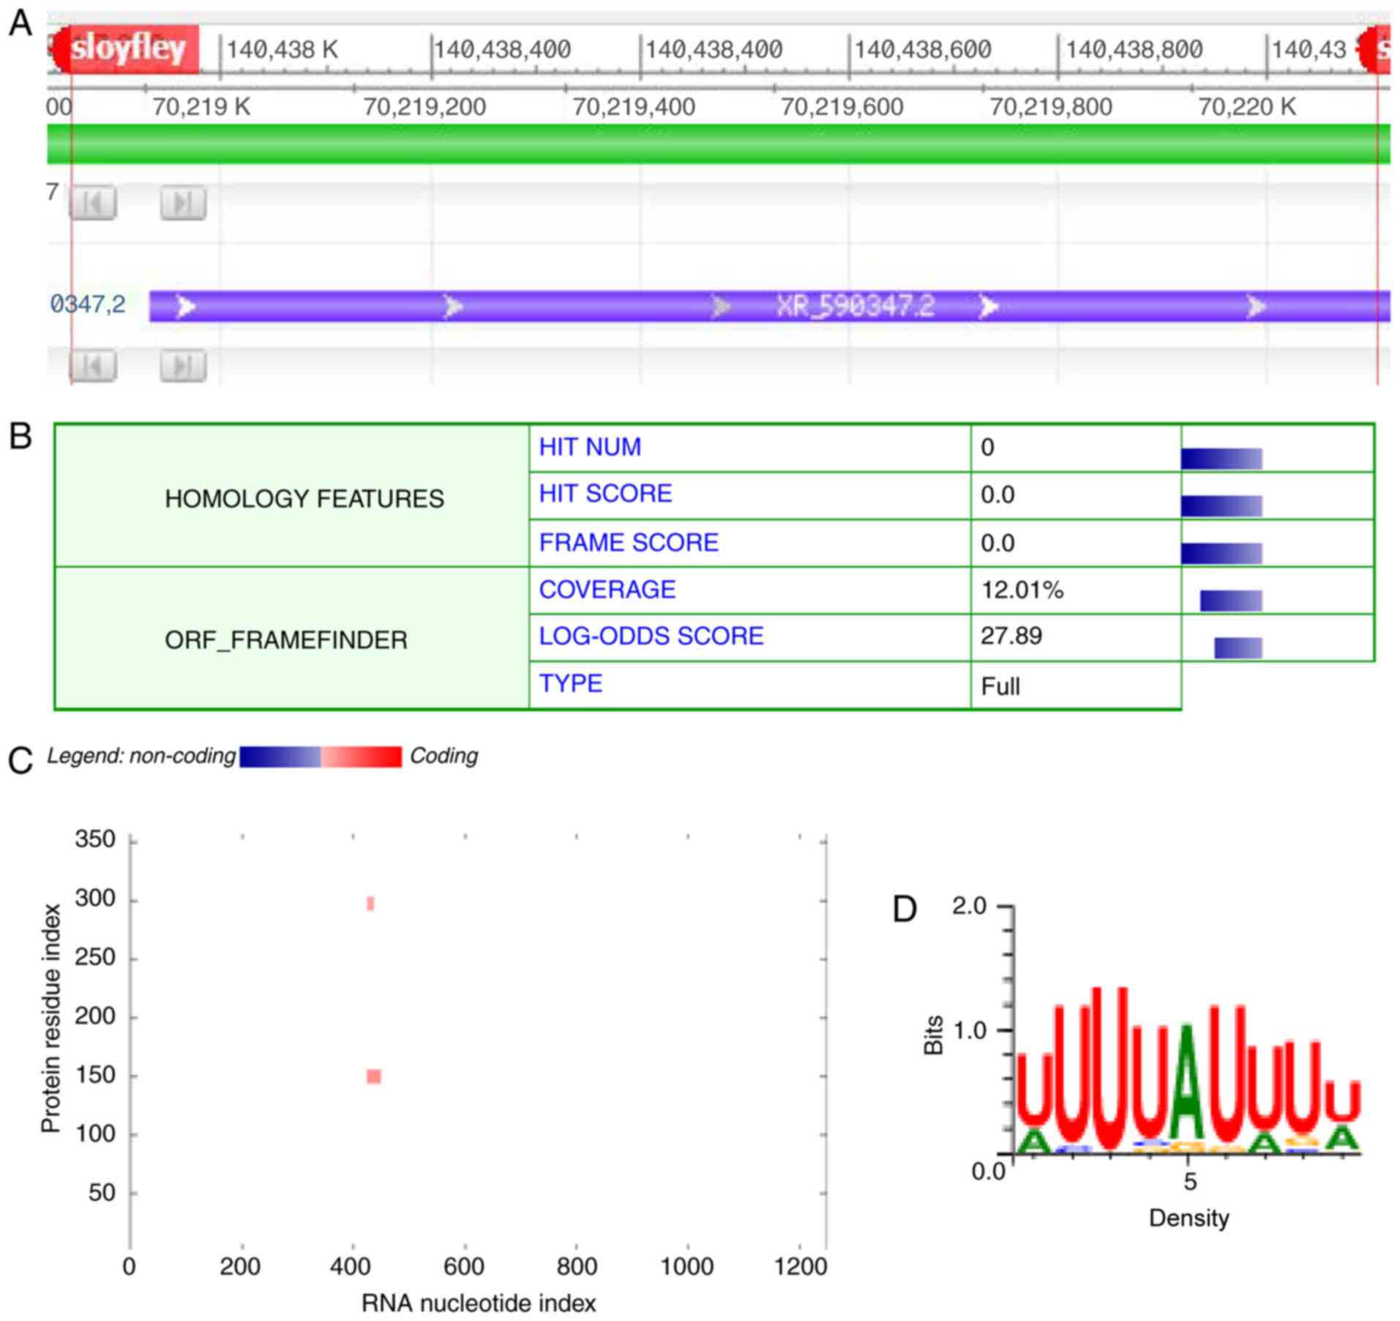Click the LOG-ODDS SCORE link
This screenshot has height=1321, width=1400.
[x=651, y=636]
